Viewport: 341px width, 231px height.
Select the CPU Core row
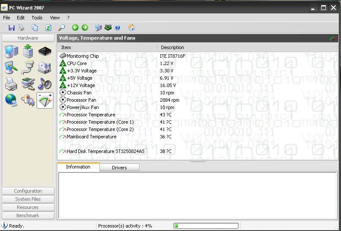pos(198,63)
